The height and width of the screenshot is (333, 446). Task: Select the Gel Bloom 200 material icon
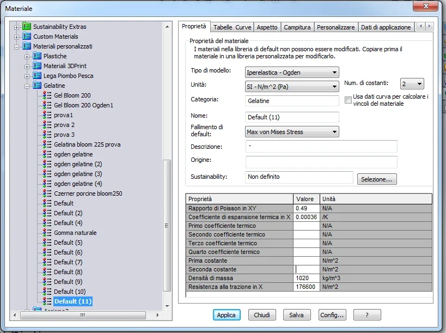47,95
